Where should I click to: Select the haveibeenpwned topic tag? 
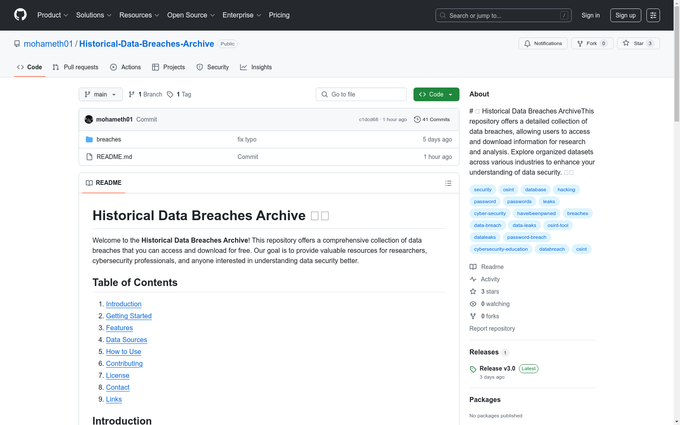pyautogui.click(x=536, y=213)
